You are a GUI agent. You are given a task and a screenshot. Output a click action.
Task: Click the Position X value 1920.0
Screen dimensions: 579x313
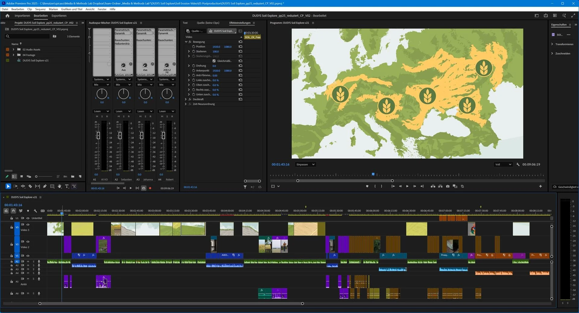[216, 47]
